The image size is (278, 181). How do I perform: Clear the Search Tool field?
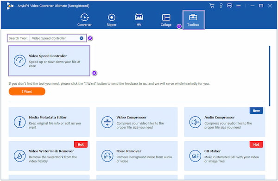pyautogui.click(x=82, y=38)
